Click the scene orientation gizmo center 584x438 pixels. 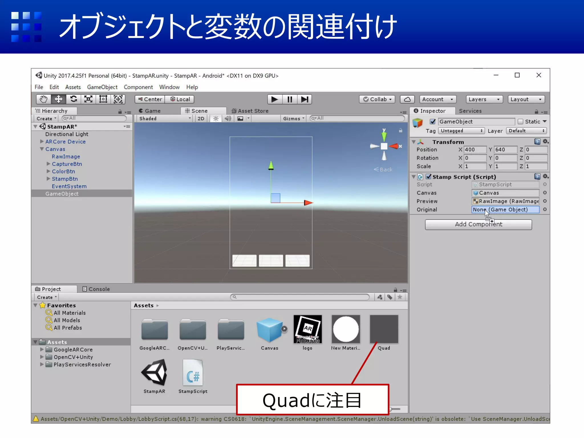tap(384, 146)
